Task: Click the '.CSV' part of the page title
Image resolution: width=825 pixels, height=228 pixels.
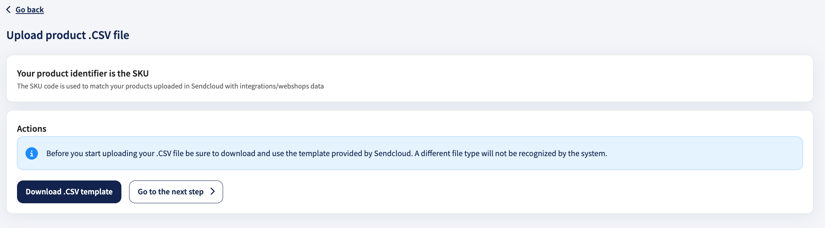Action: coord(100,35)
